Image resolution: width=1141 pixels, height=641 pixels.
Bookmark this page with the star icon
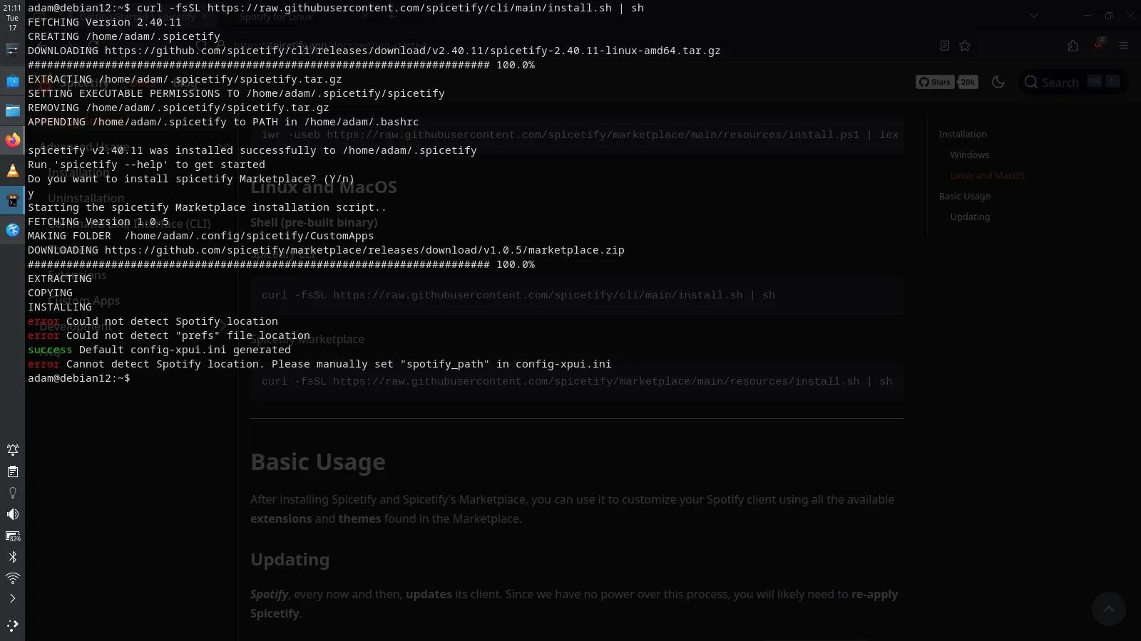pos(965,46)
